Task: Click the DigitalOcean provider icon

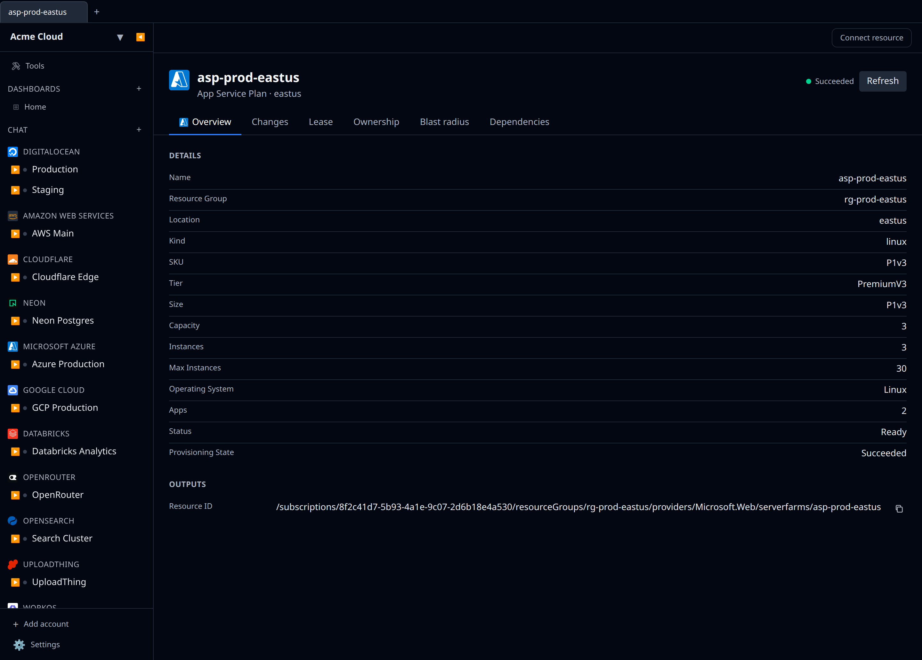Action: pos(13,152)
